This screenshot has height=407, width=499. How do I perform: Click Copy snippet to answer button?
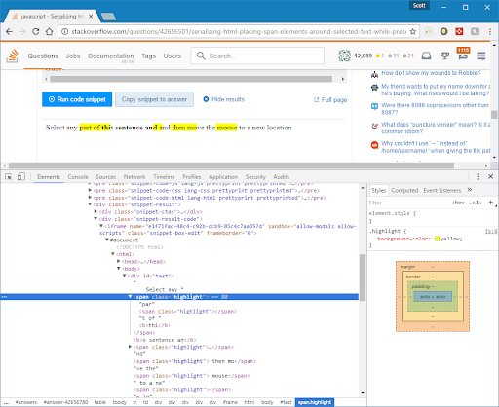click(154, 99)
